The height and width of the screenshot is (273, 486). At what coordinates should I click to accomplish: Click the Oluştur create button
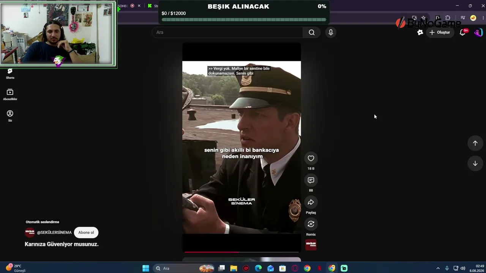tap(440, 32)
